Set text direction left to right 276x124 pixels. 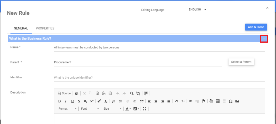(176, 101)
